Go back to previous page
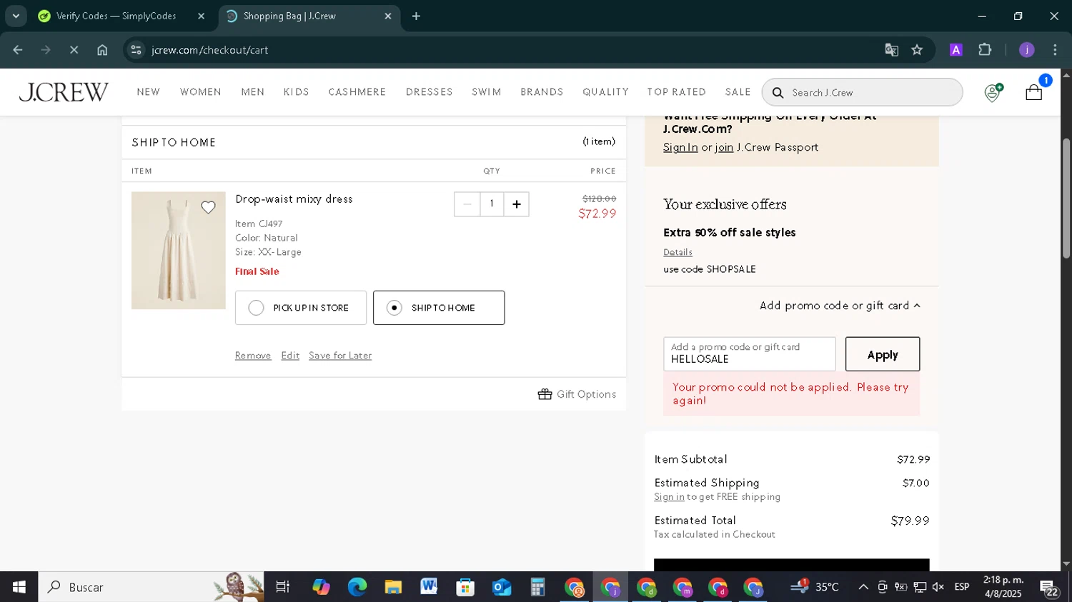 click(18, 50)
